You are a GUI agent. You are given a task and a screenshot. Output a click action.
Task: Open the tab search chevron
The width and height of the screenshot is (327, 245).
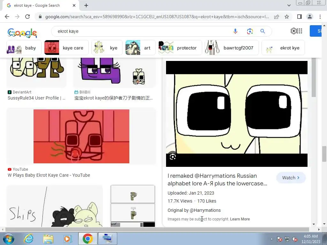[x=289, y=5]
